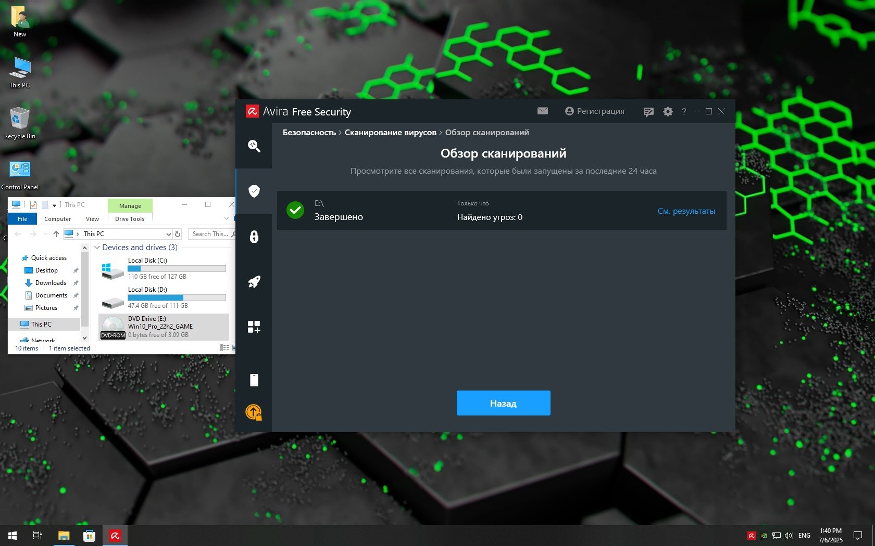Open Avira Privacy lock sidebar icon
This screenshot has width=875, height=546.
coord(254,237)
